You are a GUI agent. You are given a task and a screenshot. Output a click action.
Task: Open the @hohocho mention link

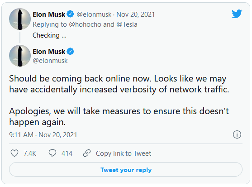(x=85, y=24)
